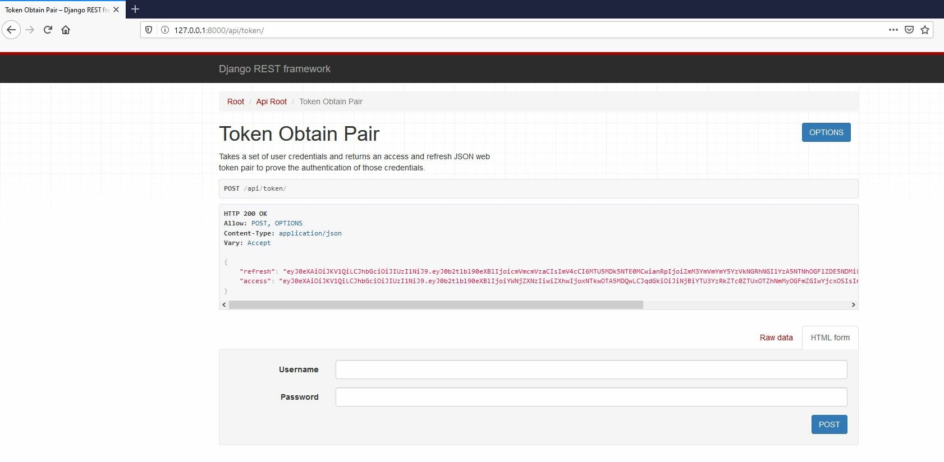
Task: Click the browser forward arrow button
Action: coord(30,30)
